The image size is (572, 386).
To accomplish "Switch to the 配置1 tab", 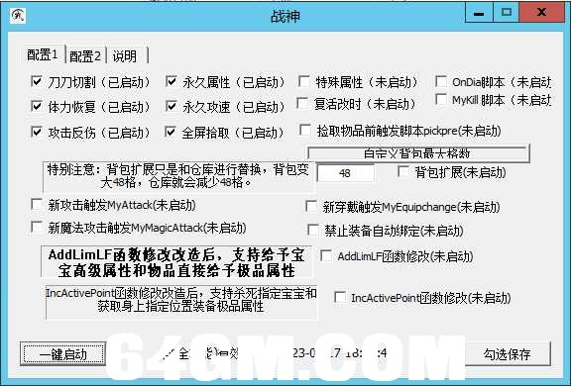I will pos(43,54).
